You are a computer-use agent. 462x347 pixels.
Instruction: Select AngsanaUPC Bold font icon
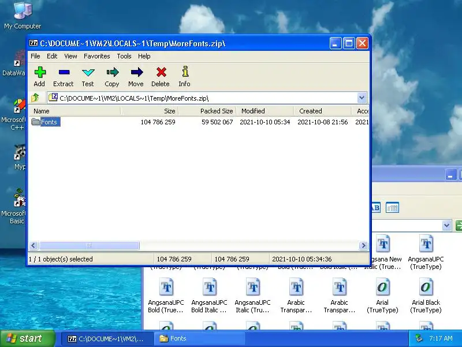pyautogui.click(x=166, y=295)
